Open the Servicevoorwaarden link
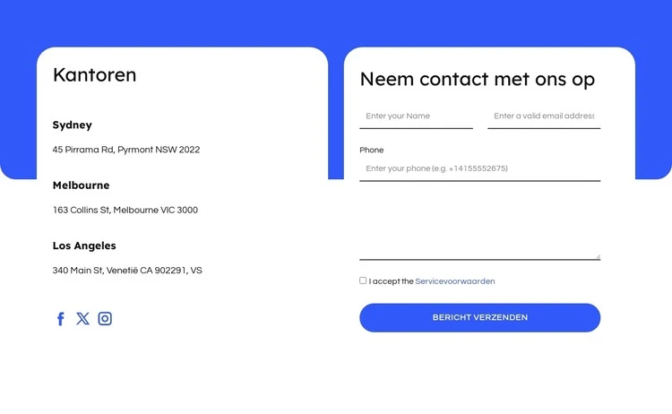The height and width of the screenshot is (414, 672). pos(454,281)
